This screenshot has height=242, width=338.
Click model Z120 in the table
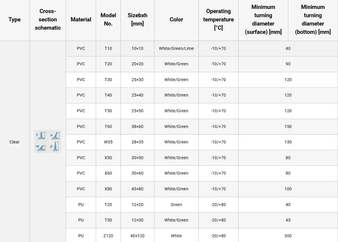point(108,236)
